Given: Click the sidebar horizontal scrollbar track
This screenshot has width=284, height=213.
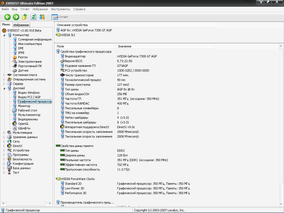Looking at the screenshot, I should click(26, 203).
